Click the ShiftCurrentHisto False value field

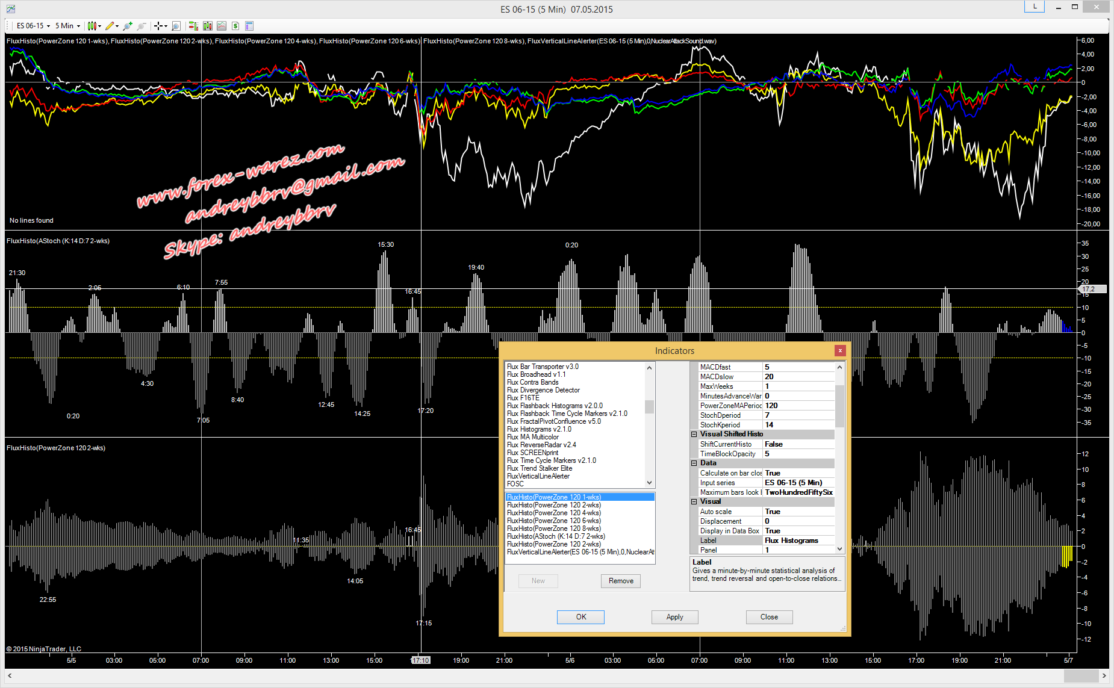(x=798, y=444)
